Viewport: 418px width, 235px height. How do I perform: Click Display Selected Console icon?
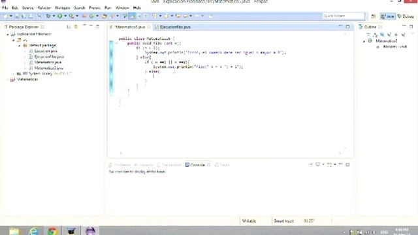(317, 164)
